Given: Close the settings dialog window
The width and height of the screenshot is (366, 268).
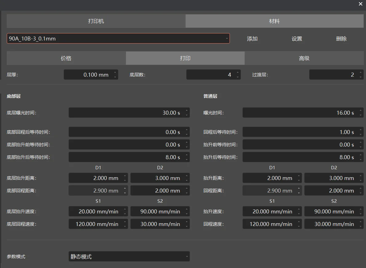Looking at the screenshot, I should click(360, 4).
